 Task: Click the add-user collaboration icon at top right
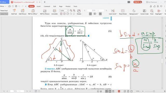pos(151,6)
